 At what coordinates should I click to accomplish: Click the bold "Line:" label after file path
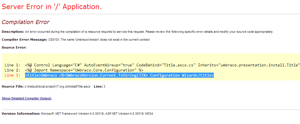(98, 86)
